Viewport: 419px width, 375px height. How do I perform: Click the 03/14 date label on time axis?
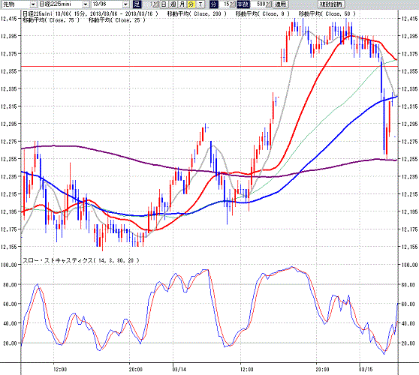point(179,370)
